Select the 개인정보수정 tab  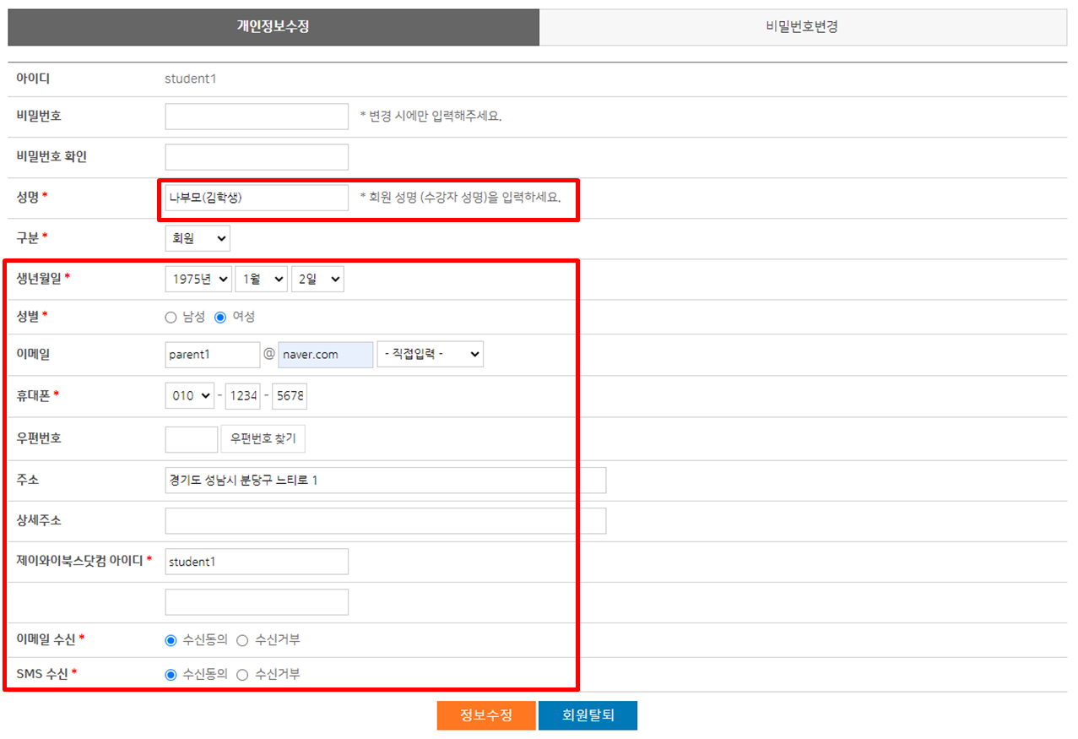[x=273, y=27]
